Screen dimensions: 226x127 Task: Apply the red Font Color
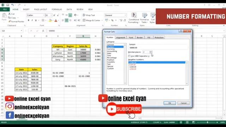click(x=56, y=20)
